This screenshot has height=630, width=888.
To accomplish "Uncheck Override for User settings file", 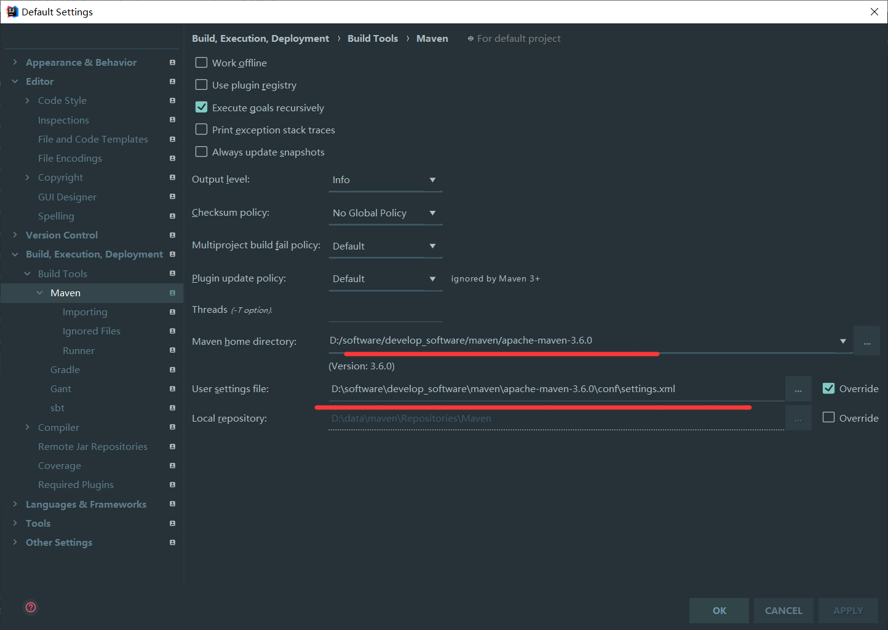I will click(828, 388).
